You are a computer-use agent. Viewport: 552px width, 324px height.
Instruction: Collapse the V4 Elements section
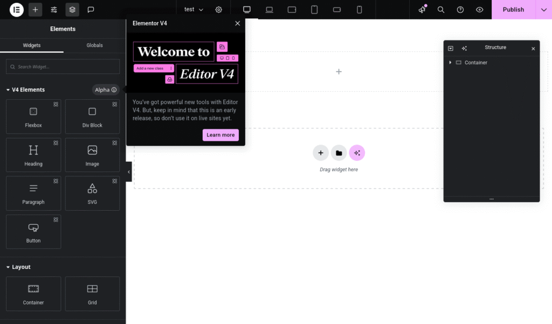click(8, 90)
